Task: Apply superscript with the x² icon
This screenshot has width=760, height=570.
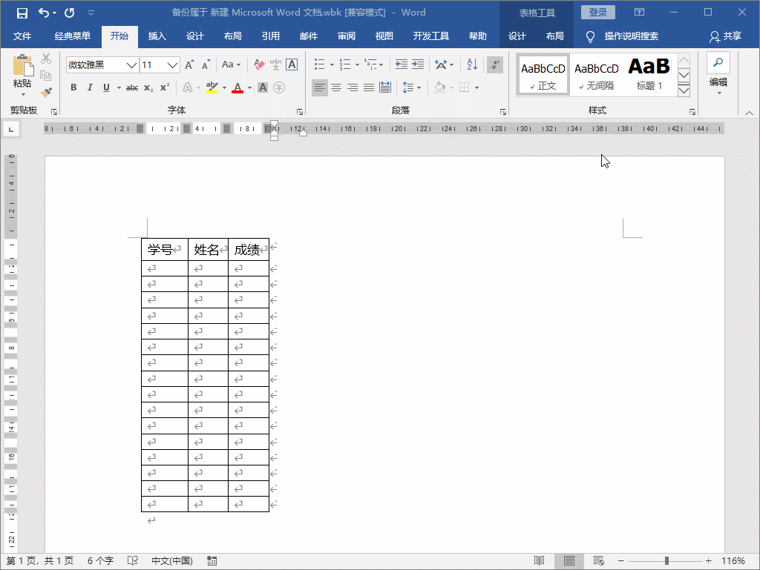Action: coord(165,87)
